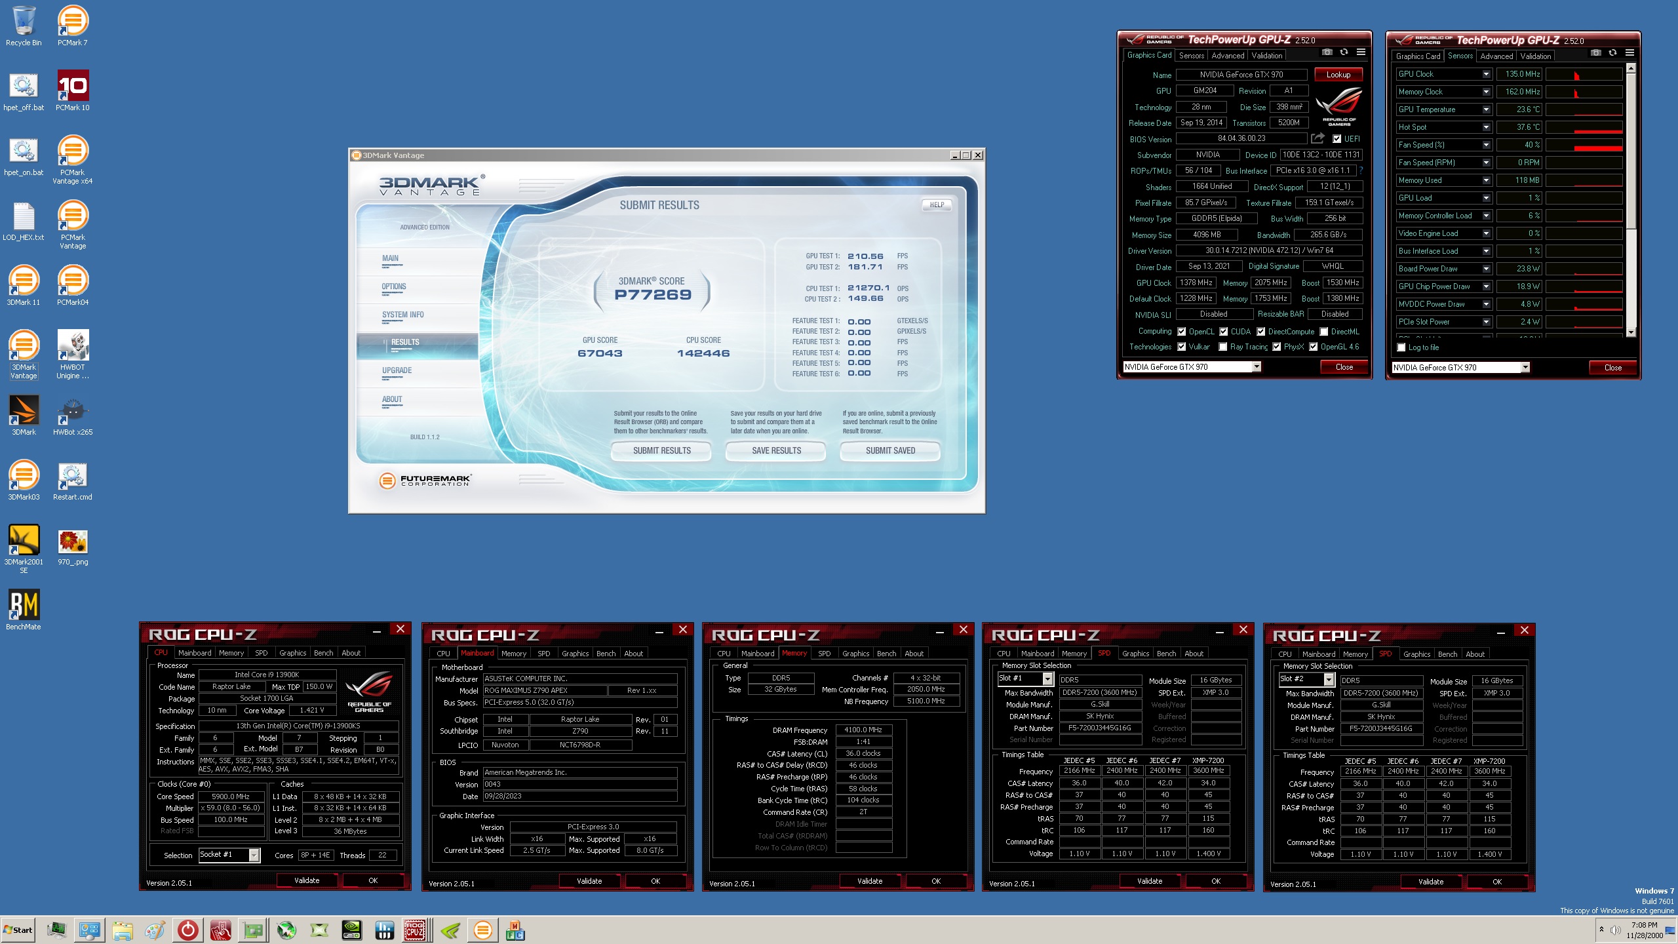Image resolution: width=1678 pixels, height=944 pixels.
Task: Toggle OpenCL checkbox in GPU-Z
Action: pos(1181,331)
